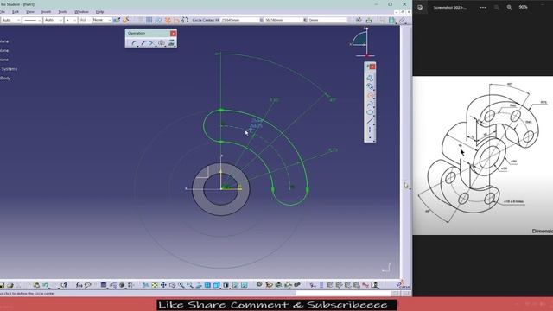Select the elongated hole tool in vertical toolbar
Screen dimensions: 553x311
click(370, 86)
